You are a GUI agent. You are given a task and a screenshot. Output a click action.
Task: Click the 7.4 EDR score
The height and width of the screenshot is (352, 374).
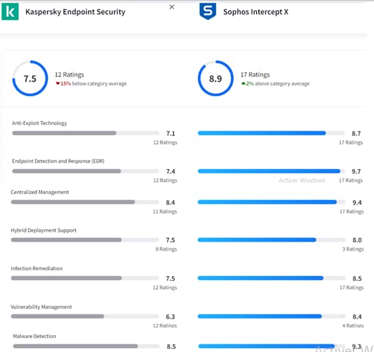point(170,172)
